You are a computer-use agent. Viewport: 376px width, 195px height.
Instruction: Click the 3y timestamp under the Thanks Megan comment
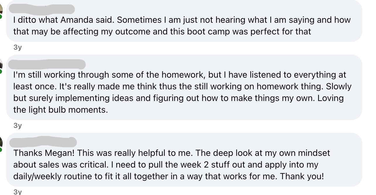coord(18,192)
